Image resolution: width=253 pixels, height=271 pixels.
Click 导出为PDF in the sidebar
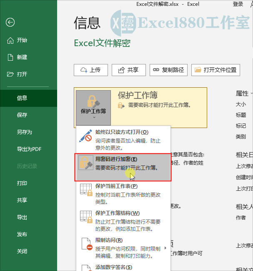pyautogui.click(x=28, y=149)
